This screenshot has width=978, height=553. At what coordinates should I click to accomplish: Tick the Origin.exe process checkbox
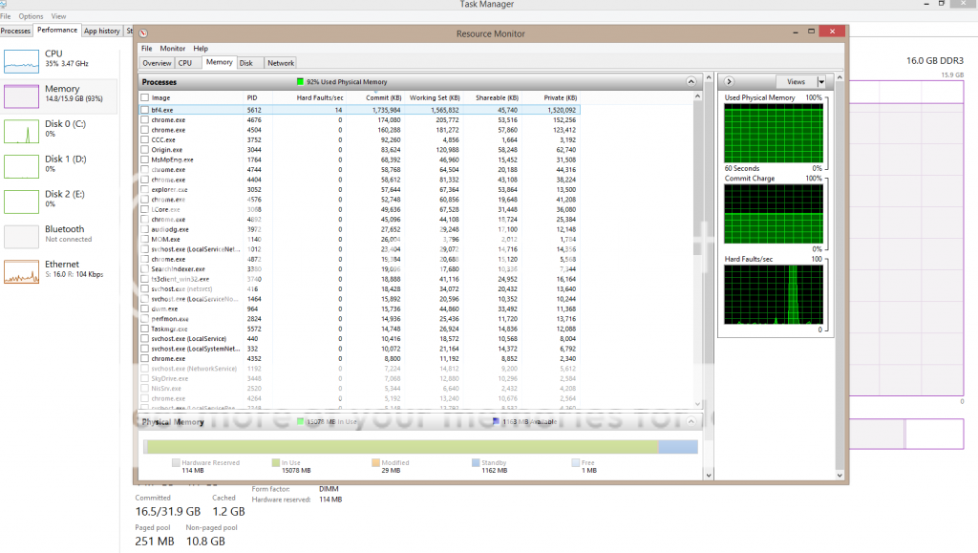145,150
